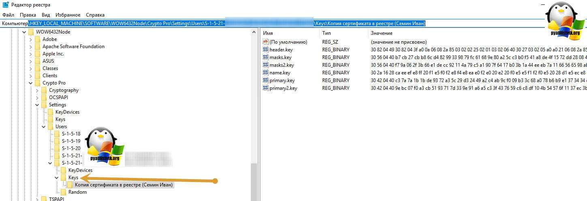The width and height of the screenshot is (587, 201).
Task: Click the Random folder icon
Action: pos(64,192)
